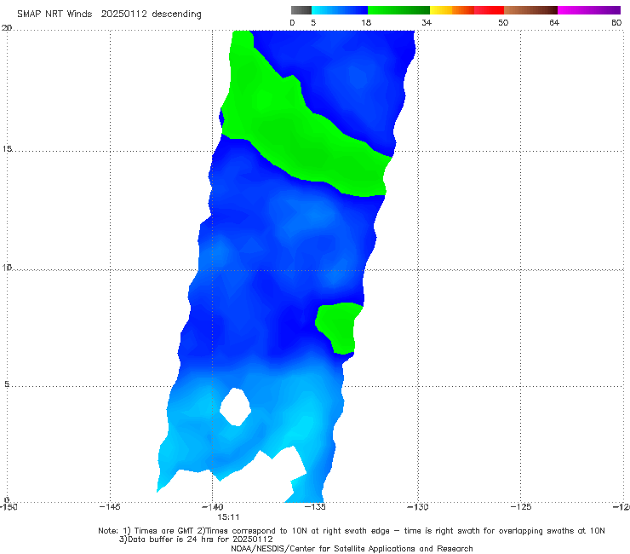Click the color bar label '18'
The image size is (630, 554).
pyautogui.click(x=366, y=23)
